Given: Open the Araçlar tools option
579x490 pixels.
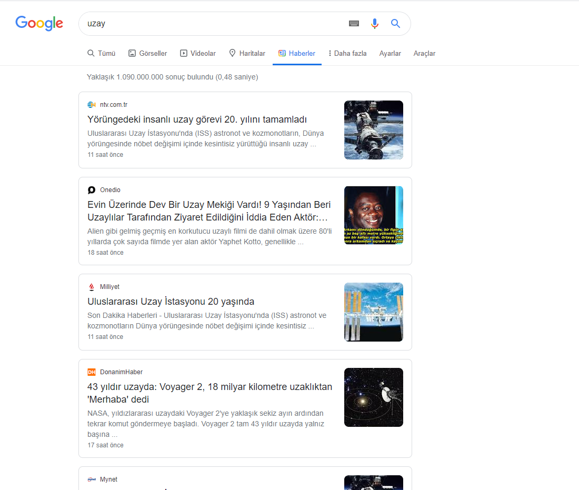Looking at the screenshot, I should pyautogui.click(x=424, y=54).
